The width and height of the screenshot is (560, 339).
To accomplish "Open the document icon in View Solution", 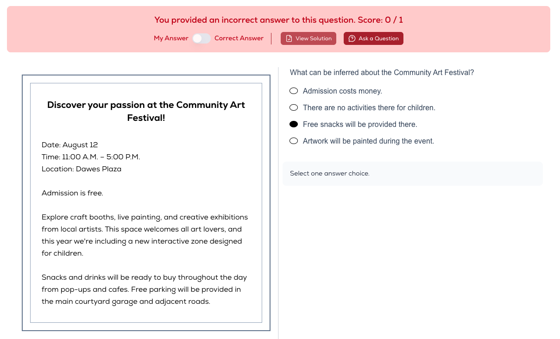I will [x=289, y=38].
